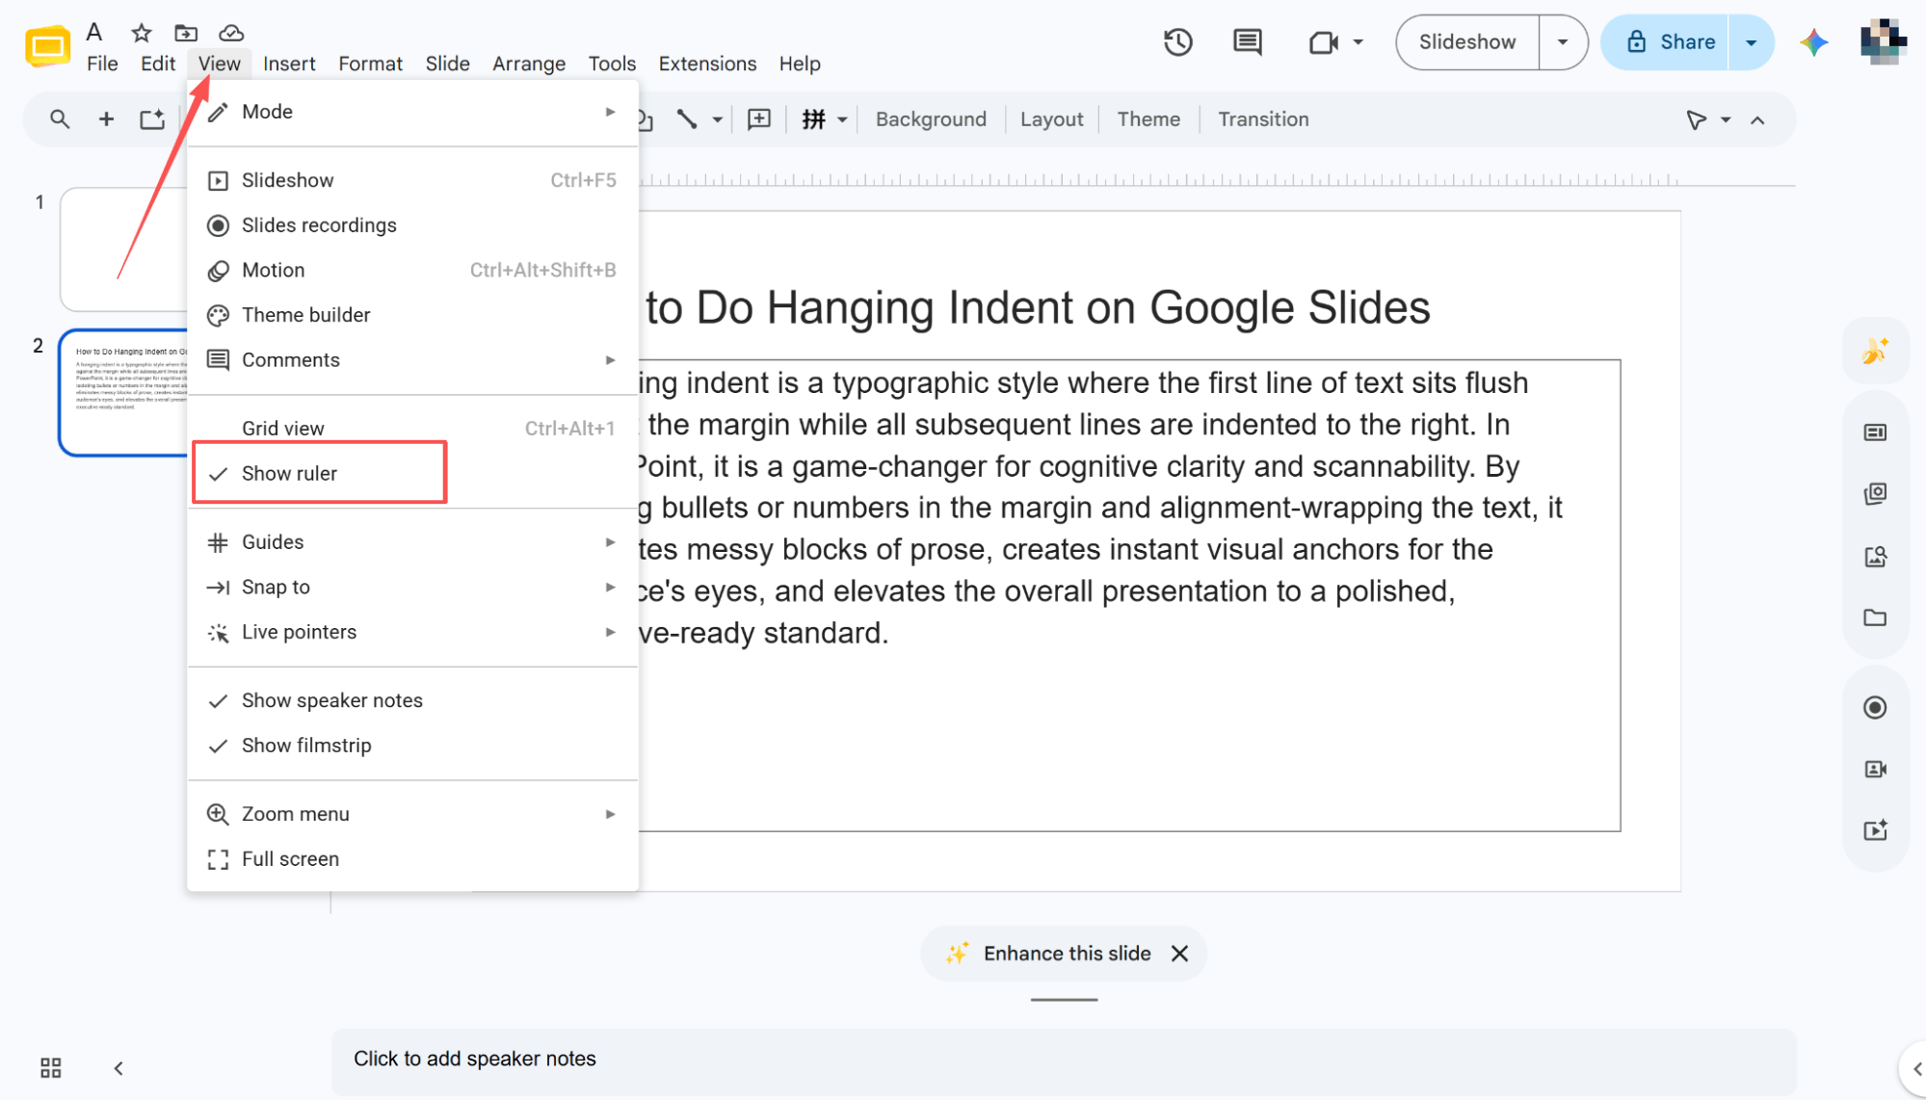Viewport: 1926px width, 1101px height.
Task: Collapse filmstrip with the left arrow
Action: click(x=119, y=1067)
